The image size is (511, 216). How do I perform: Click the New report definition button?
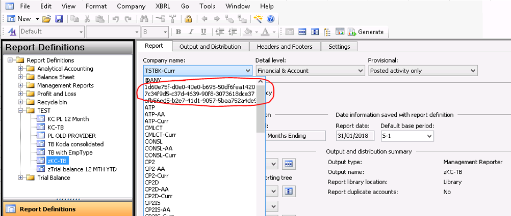pyautogui.click(x=19, y=19)
